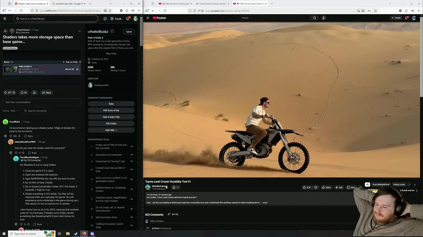Share the YouTube video
The height and width of the screenshot is (237, 423).
(326, 187)
